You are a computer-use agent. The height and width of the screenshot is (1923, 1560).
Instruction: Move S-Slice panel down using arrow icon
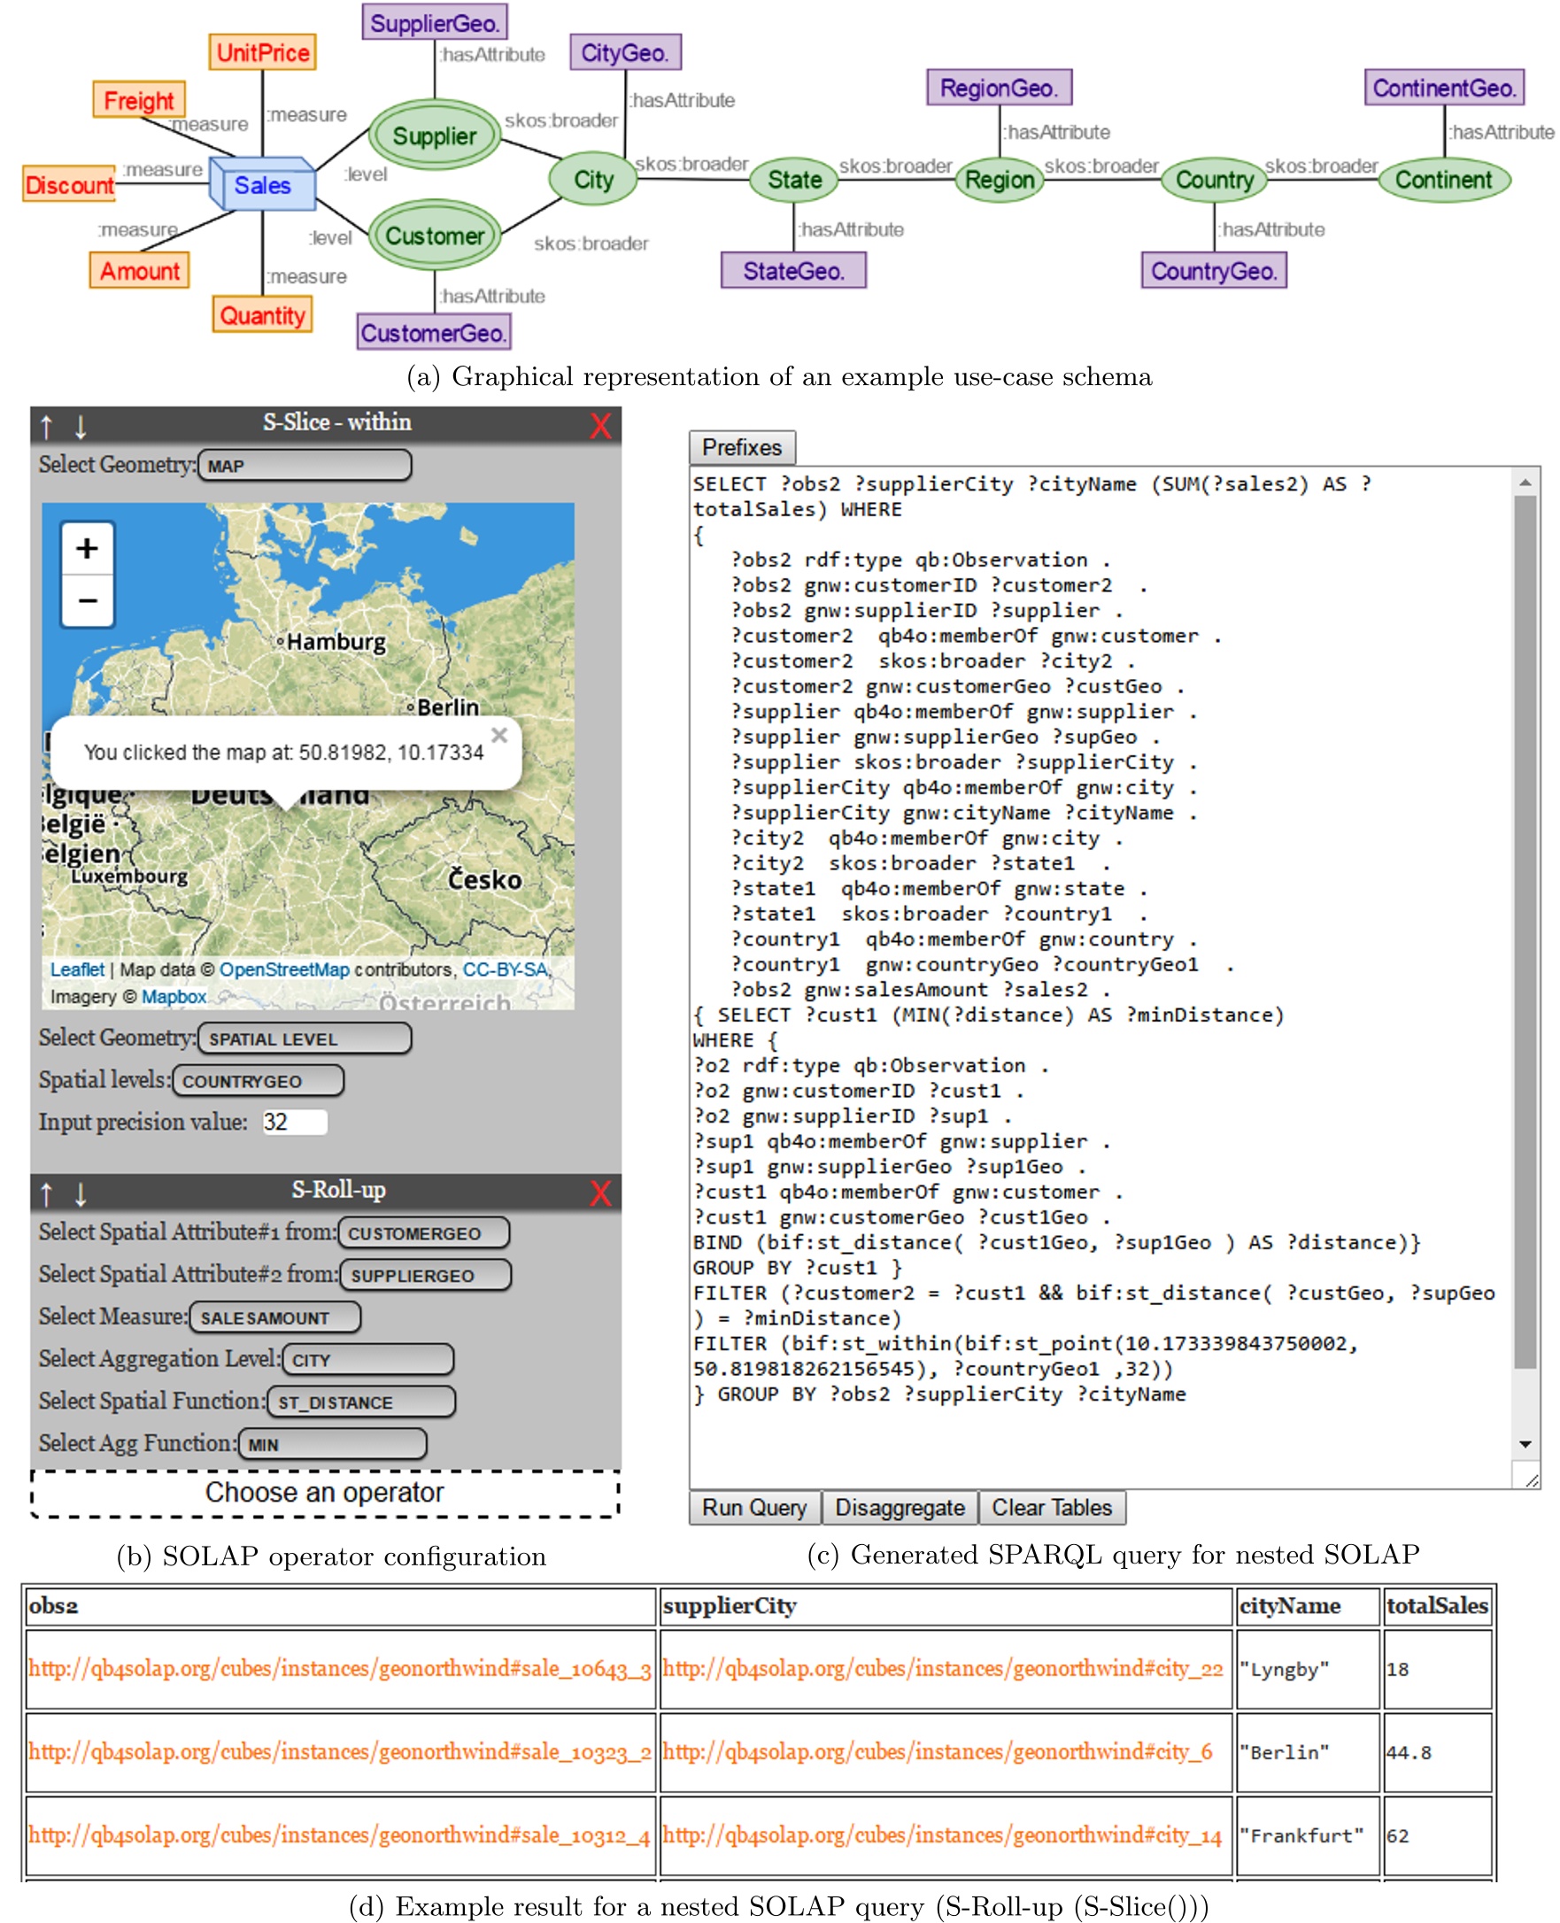coord(79,426)
